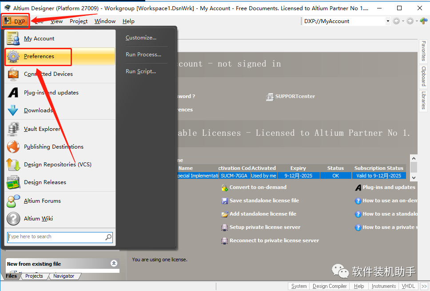Click the Design Repositories (VCS) arrows icon
Screen dimensions: 430x291
click(13, 165)
